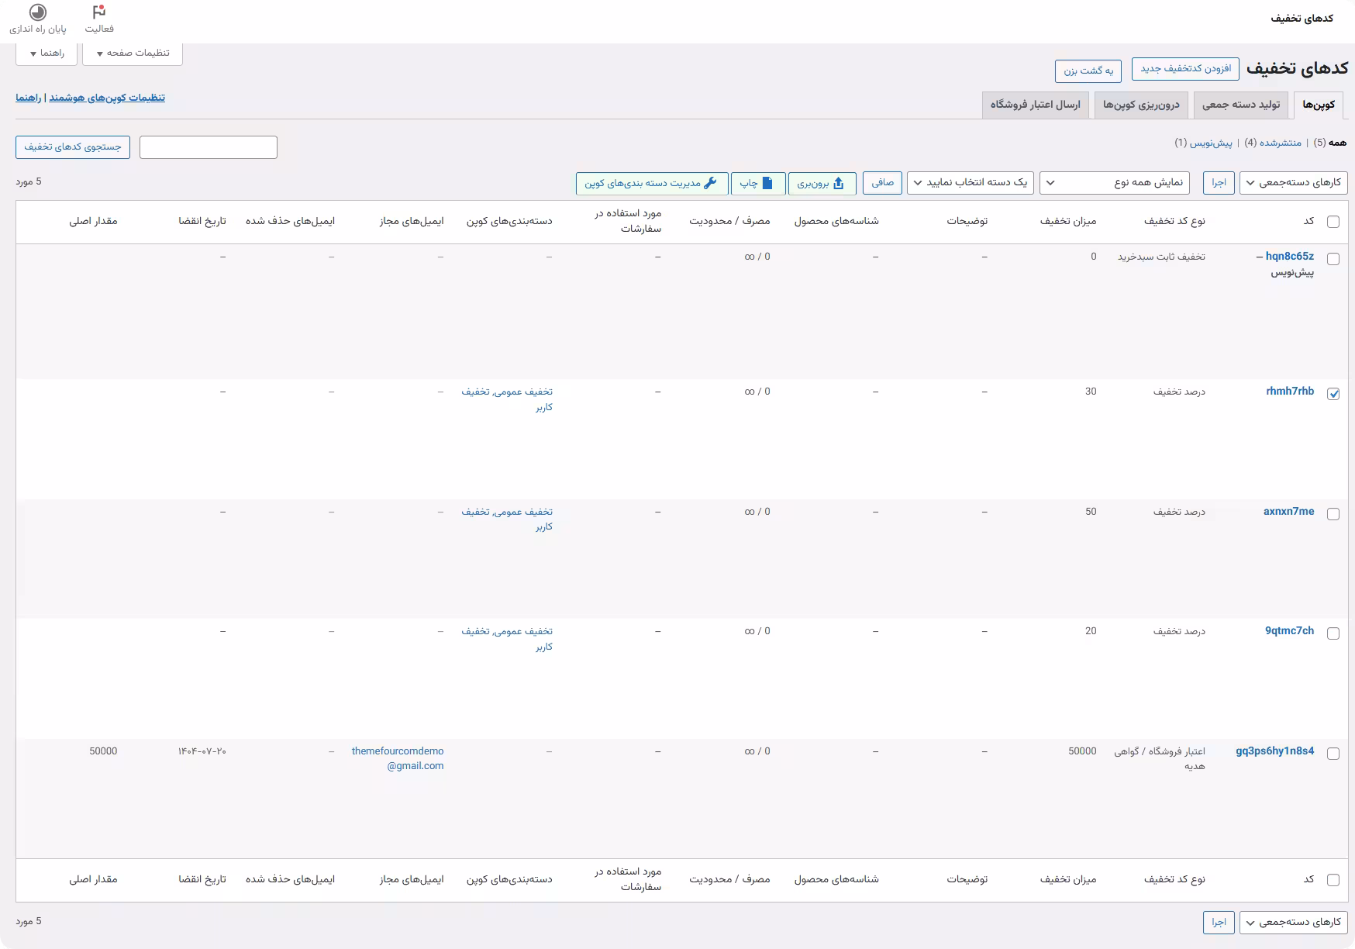Open مدیریت دسته بندی‌های کوپن button
The image size is (1355, 949).
click(x=652, y=184)
